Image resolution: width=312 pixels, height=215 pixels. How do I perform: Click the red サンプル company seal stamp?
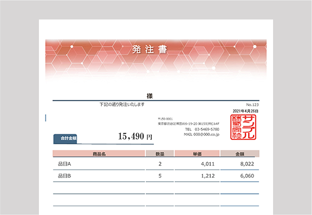(x=243, y=127)
